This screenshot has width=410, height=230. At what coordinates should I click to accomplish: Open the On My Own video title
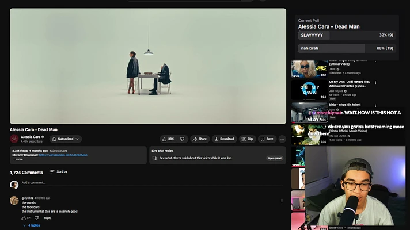(x=350, y=84)
